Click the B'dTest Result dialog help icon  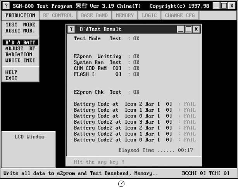pos(71,29)
